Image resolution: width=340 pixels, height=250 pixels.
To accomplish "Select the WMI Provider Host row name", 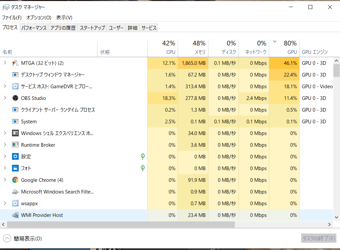I will 42,215.
